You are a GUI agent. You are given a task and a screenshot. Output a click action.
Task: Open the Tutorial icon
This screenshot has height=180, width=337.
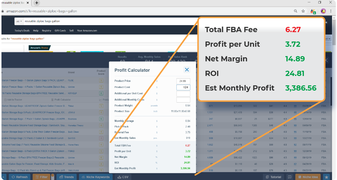[x=267, y=176]
